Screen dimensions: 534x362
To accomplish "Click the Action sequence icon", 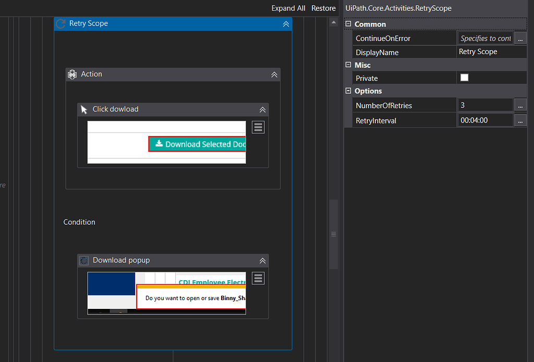I will pyautogui.click(x=72, y=74).
